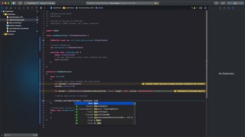Choose the iPhone 11 Pro Max destination
The height and width of the screenshot is (137, 245).
[46, 3]
